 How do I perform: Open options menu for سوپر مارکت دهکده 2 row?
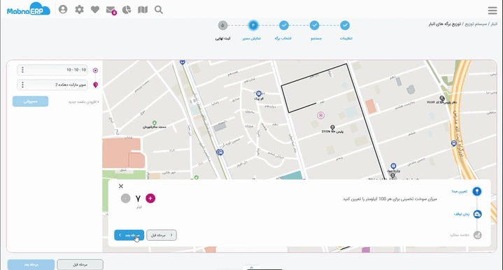pos(22,85)
